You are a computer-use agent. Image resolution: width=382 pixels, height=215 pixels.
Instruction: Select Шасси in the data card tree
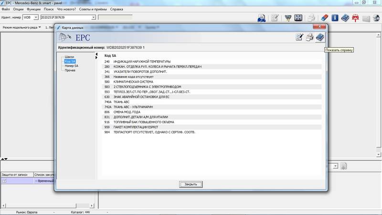click(x=69, y=57)
